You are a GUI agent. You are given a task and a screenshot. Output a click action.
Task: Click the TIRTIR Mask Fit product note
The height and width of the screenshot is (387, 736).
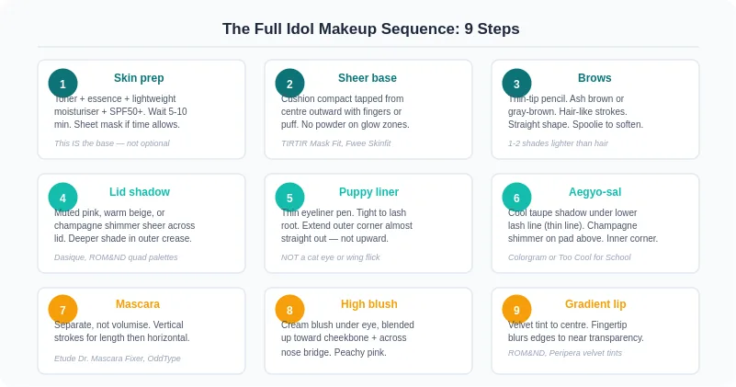pyautogui.click(x=335, y=143)
